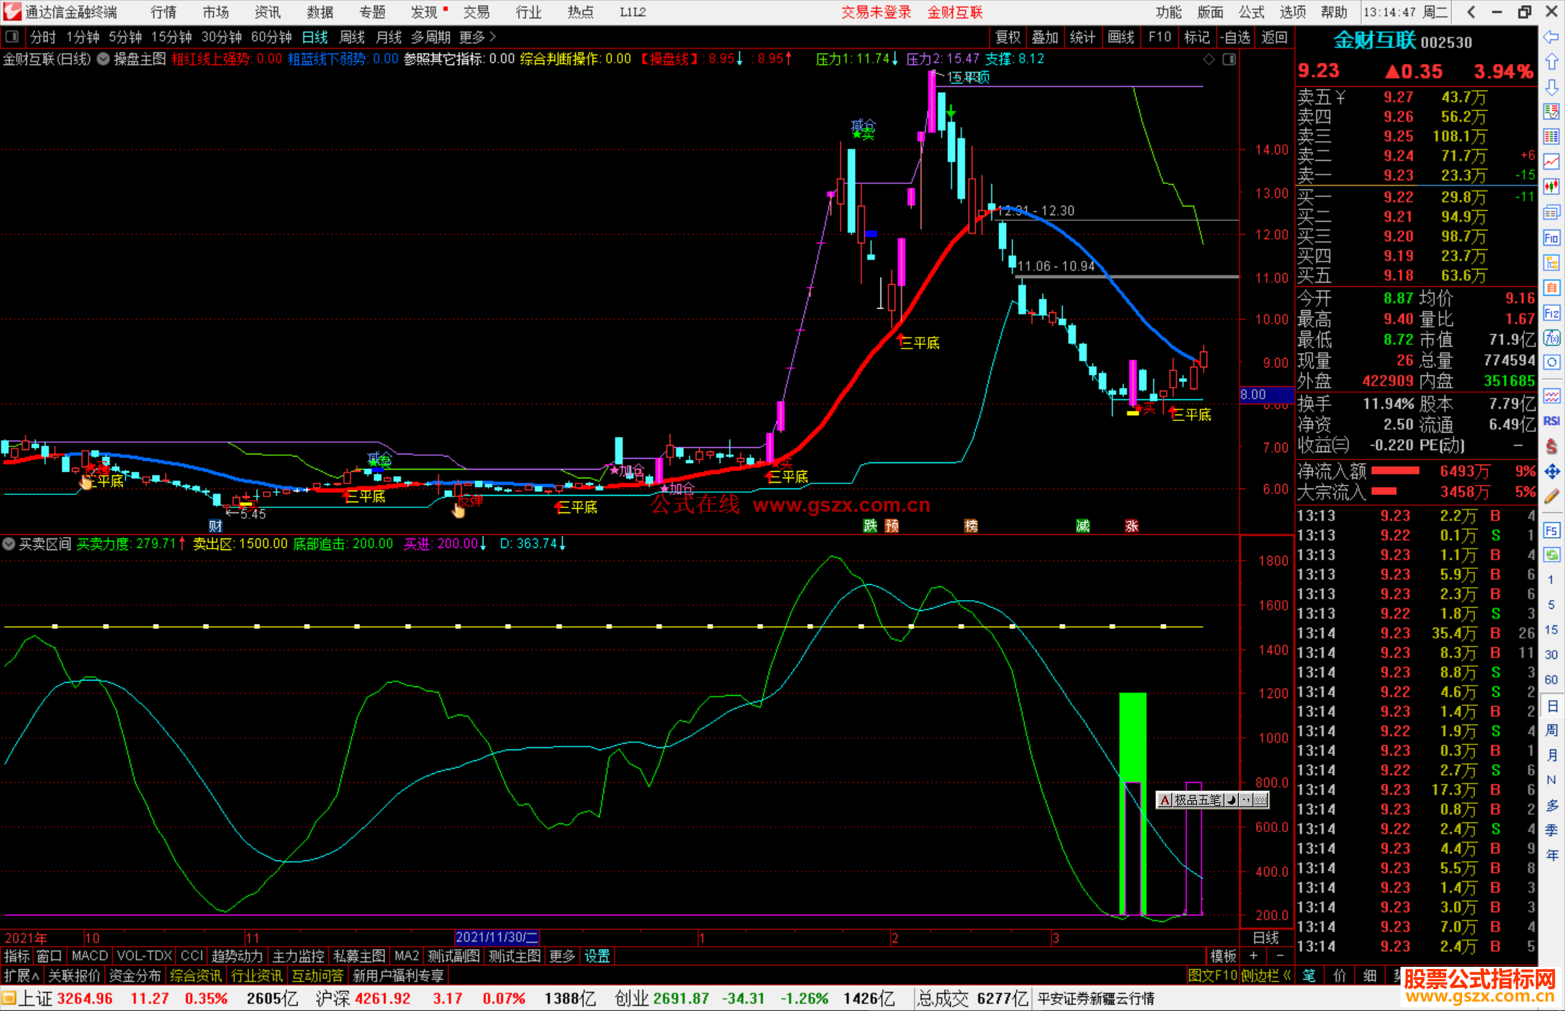
Task: Click the minus zoom button beside 模板
Action: (x=1280, y=956)
